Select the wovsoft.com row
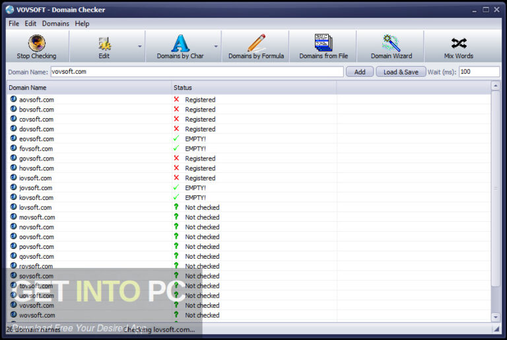 pyautogui.click(x=248, y=315)
